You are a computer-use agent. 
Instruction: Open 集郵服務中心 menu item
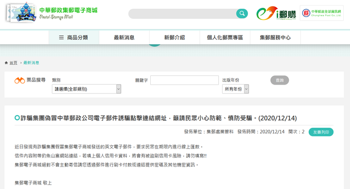(275, 37)
